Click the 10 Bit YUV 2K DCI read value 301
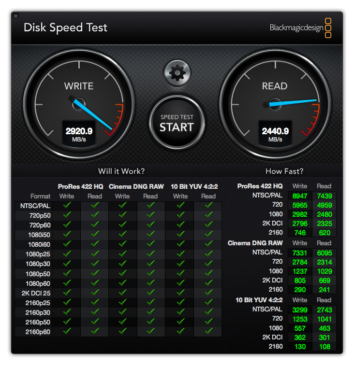 324,337
